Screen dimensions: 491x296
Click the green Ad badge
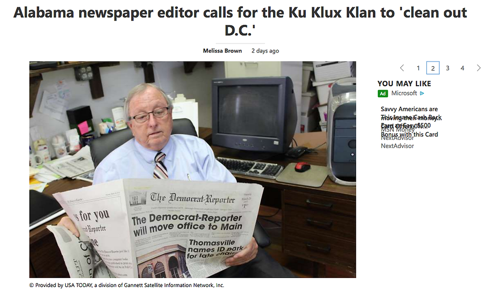click(383, 93)
